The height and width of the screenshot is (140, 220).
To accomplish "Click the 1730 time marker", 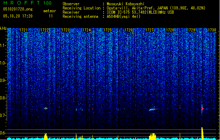I will [x=212, y=30].
